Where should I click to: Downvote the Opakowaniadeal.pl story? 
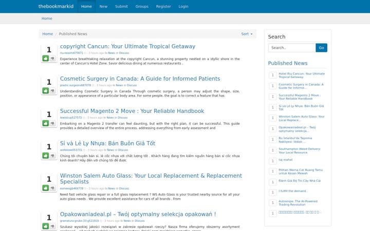(x=52, y=226)
